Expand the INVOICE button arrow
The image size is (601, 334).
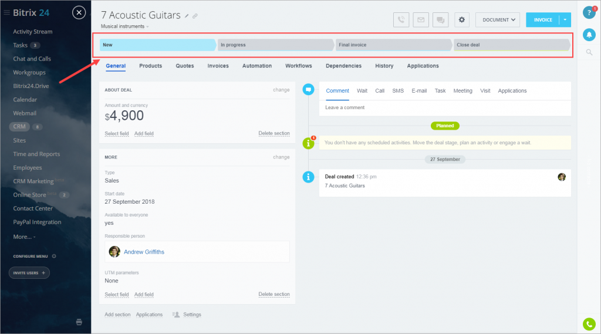[565, 20]
